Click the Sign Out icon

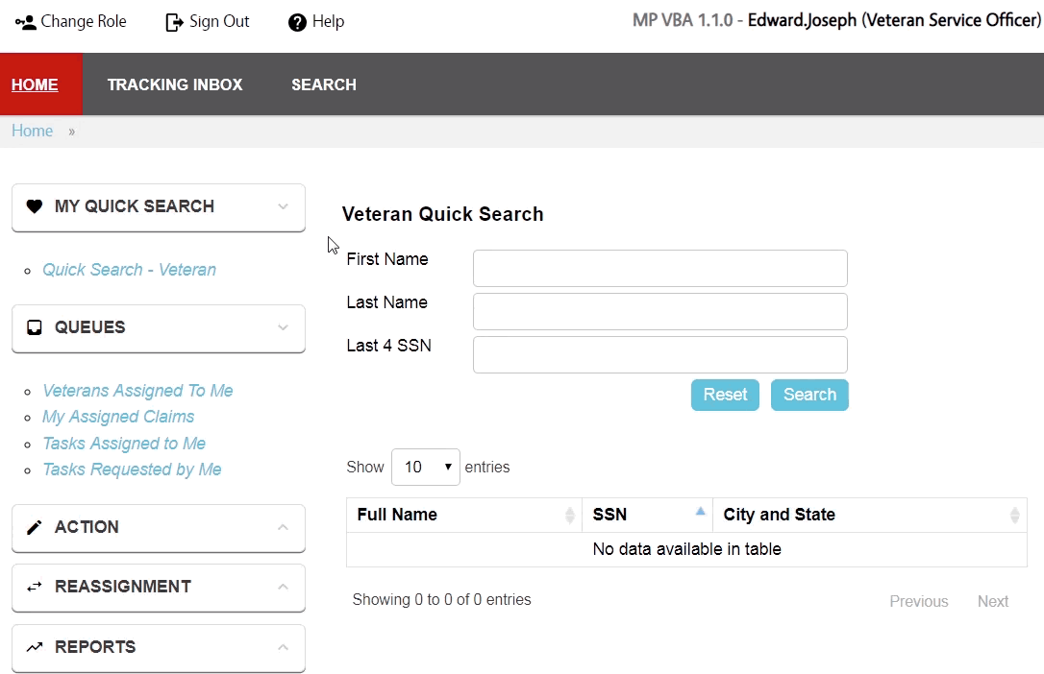point(173,20)
